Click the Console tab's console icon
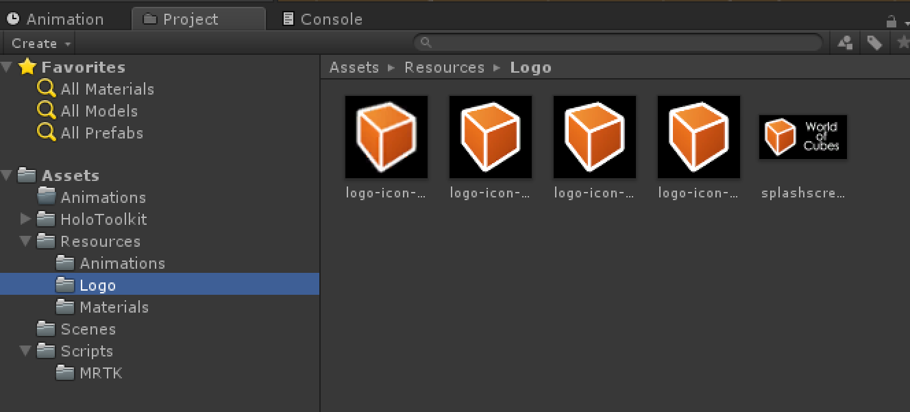Image resolution: width=910 pixels, height=412 pixels. coord(288,19)
